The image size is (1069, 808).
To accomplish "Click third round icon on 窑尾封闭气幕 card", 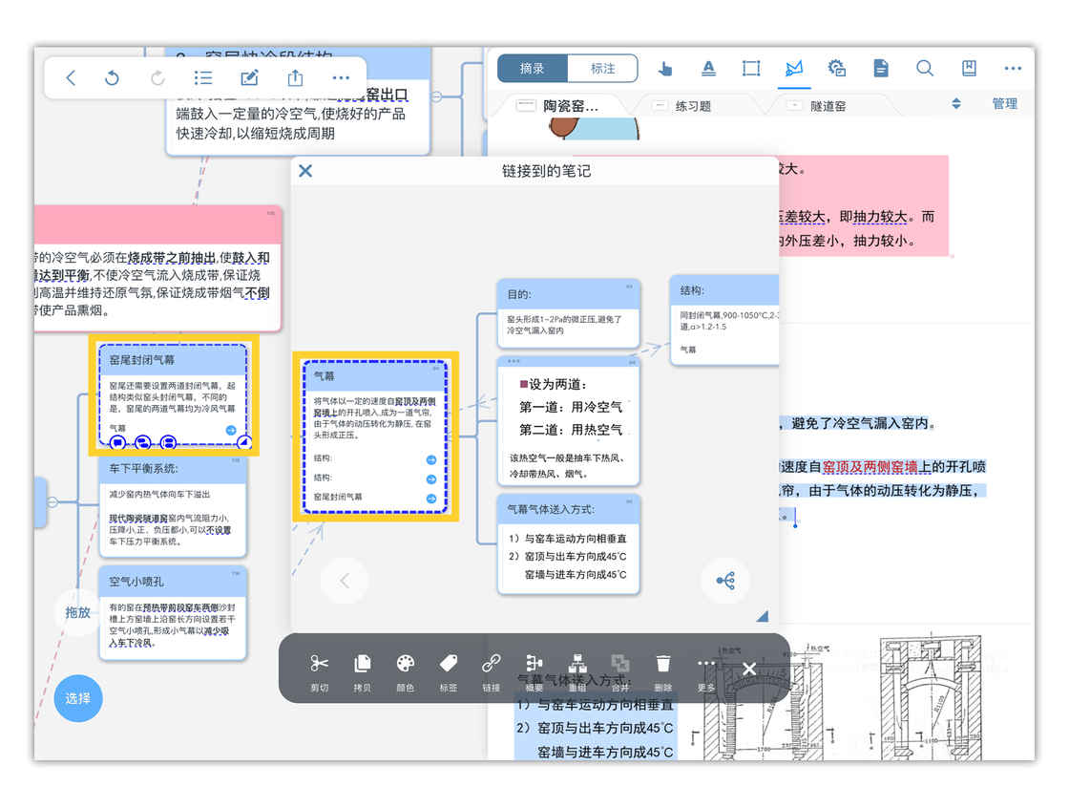I will click(x=168, y=443).
